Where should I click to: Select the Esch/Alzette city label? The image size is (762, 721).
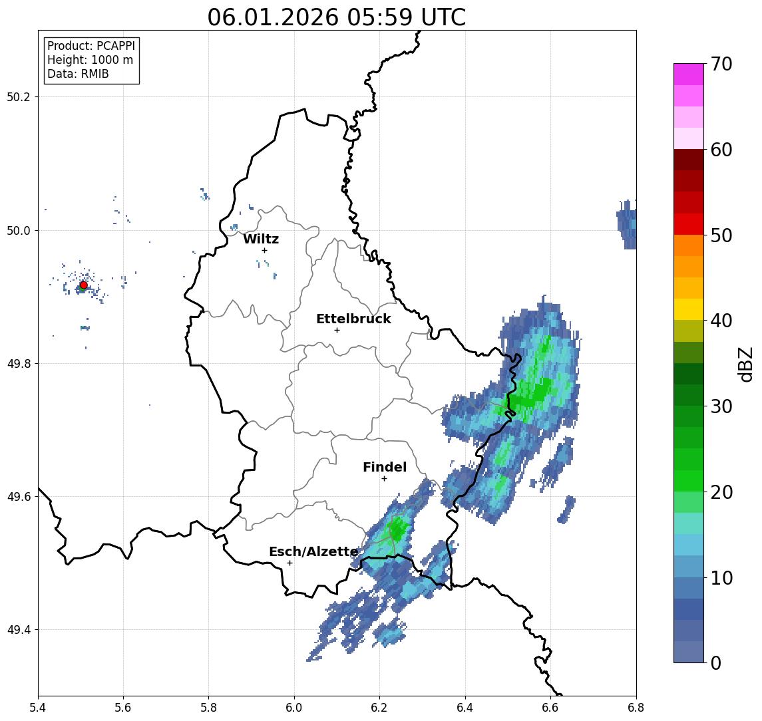(313, 551)
